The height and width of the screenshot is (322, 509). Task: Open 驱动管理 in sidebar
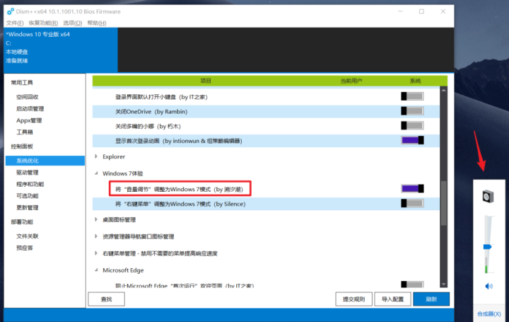[x=28, y=172]
